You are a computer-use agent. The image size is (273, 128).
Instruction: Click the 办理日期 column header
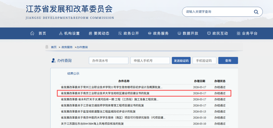199,81
